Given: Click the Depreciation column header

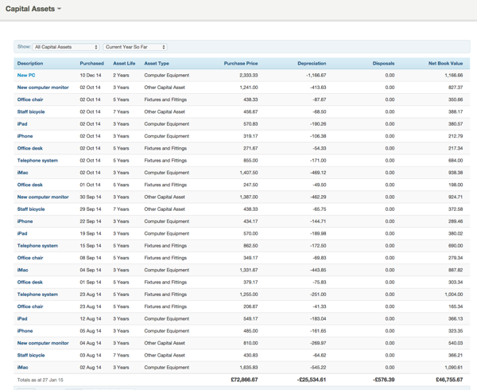Looking at the screenshot, I should pyautogui.click(x=312, y=63).
